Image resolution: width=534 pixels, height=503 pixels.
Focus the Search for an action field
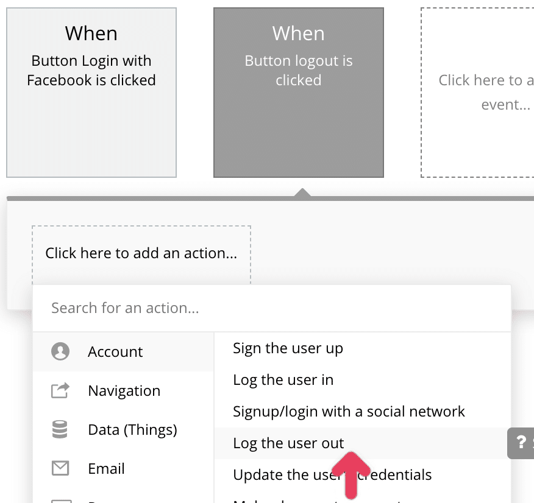click(x=271, y=308)
